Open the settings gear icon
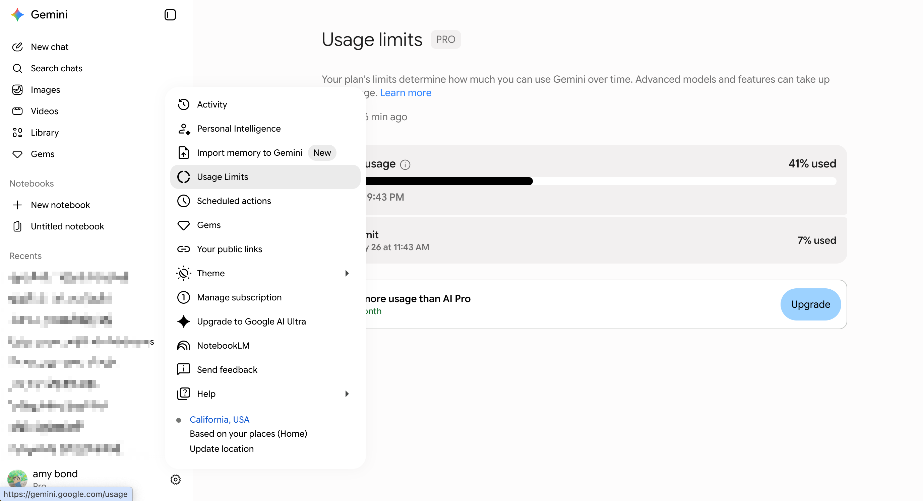Viewport: 923px width, 501px height. pos(176,480)
